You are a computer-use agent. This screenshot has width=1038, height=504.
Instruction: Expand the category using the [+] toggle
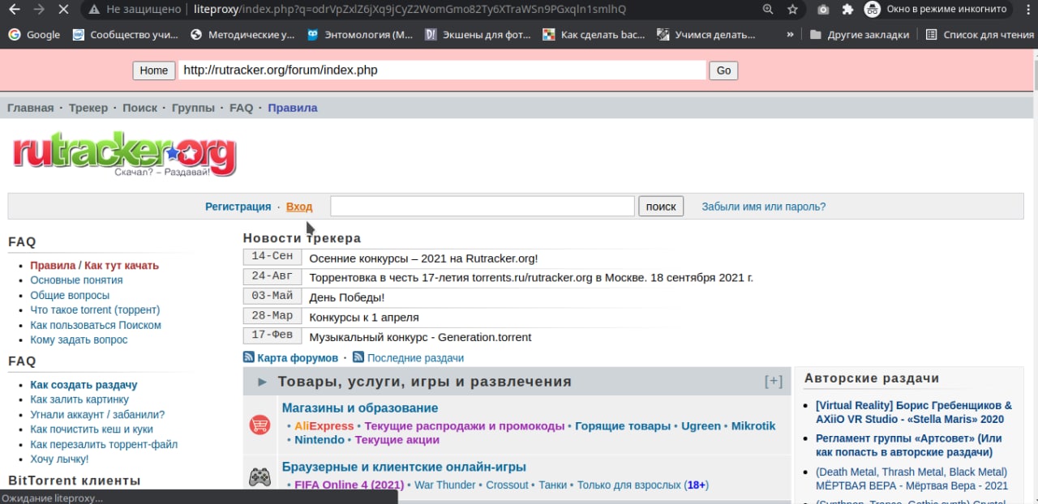[774, 382]
